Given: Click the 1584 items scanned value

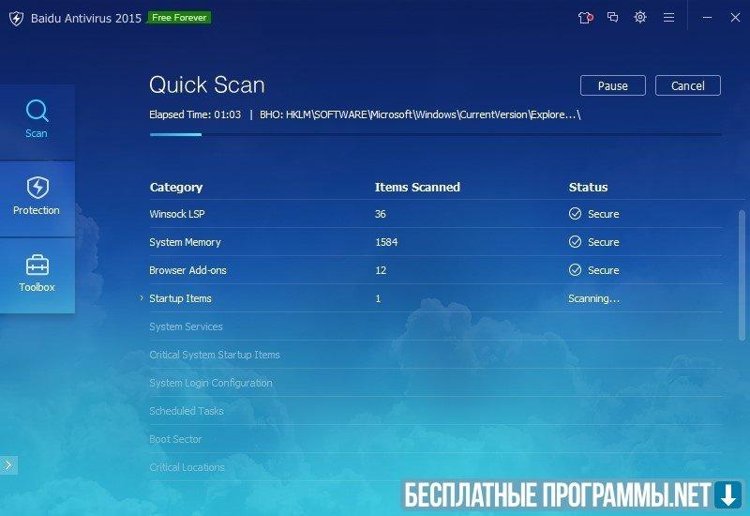Looking at the screenshot, I should (386, 242).
